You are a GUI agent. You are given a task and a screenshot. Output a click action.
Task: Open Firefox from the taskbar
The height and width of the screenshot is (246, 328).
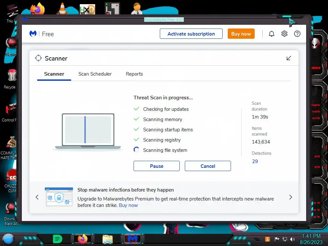tap(83, 239)
